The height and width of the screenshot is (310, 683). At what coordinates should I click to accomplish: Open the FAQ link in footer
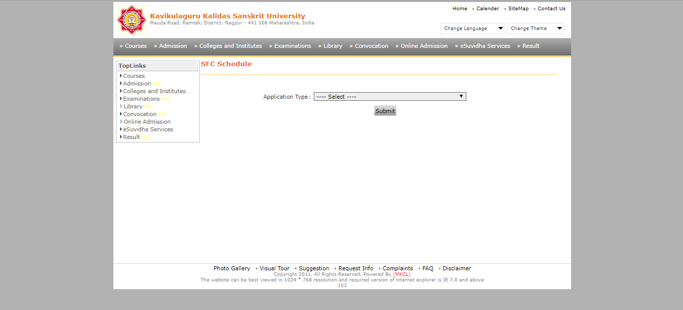tap(428, 268)
